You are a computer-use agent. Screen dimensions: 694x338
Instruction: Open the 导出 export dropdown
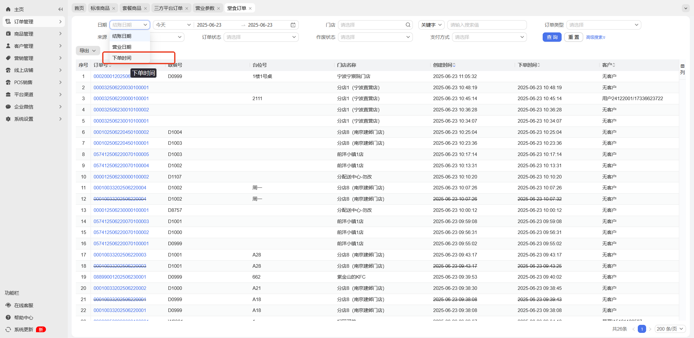[x=88, y=50]
